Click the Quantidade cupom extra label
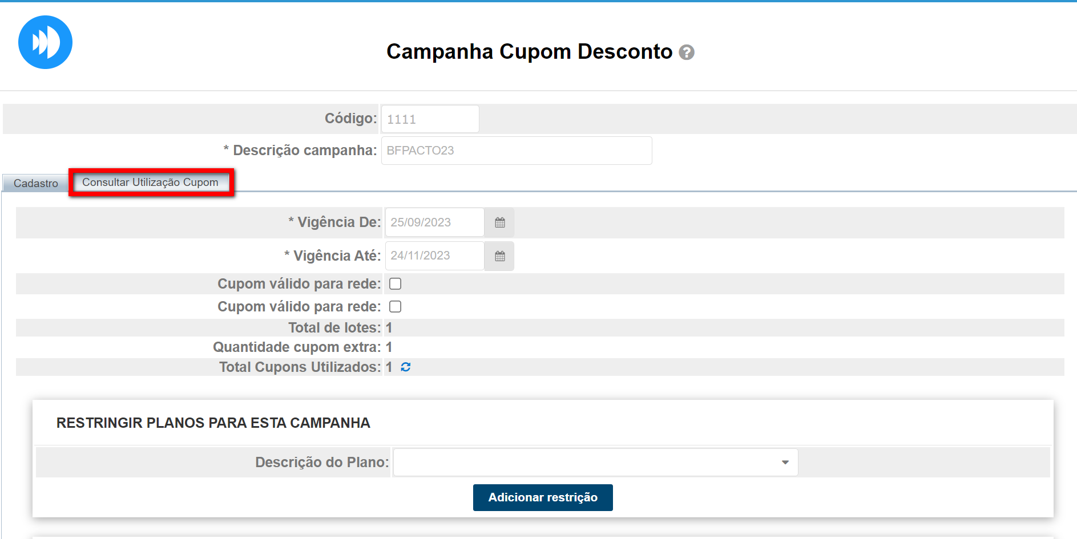Screen dimensions: 1077x539 tap(296, 347)
